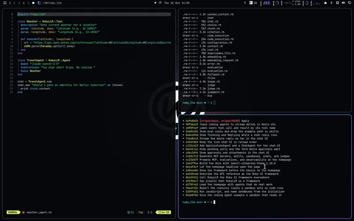This screenshot has width=354, height=221.
Task: Click the NORMAL mode indicator in the editor status line
Action: [x=13, y=213]
